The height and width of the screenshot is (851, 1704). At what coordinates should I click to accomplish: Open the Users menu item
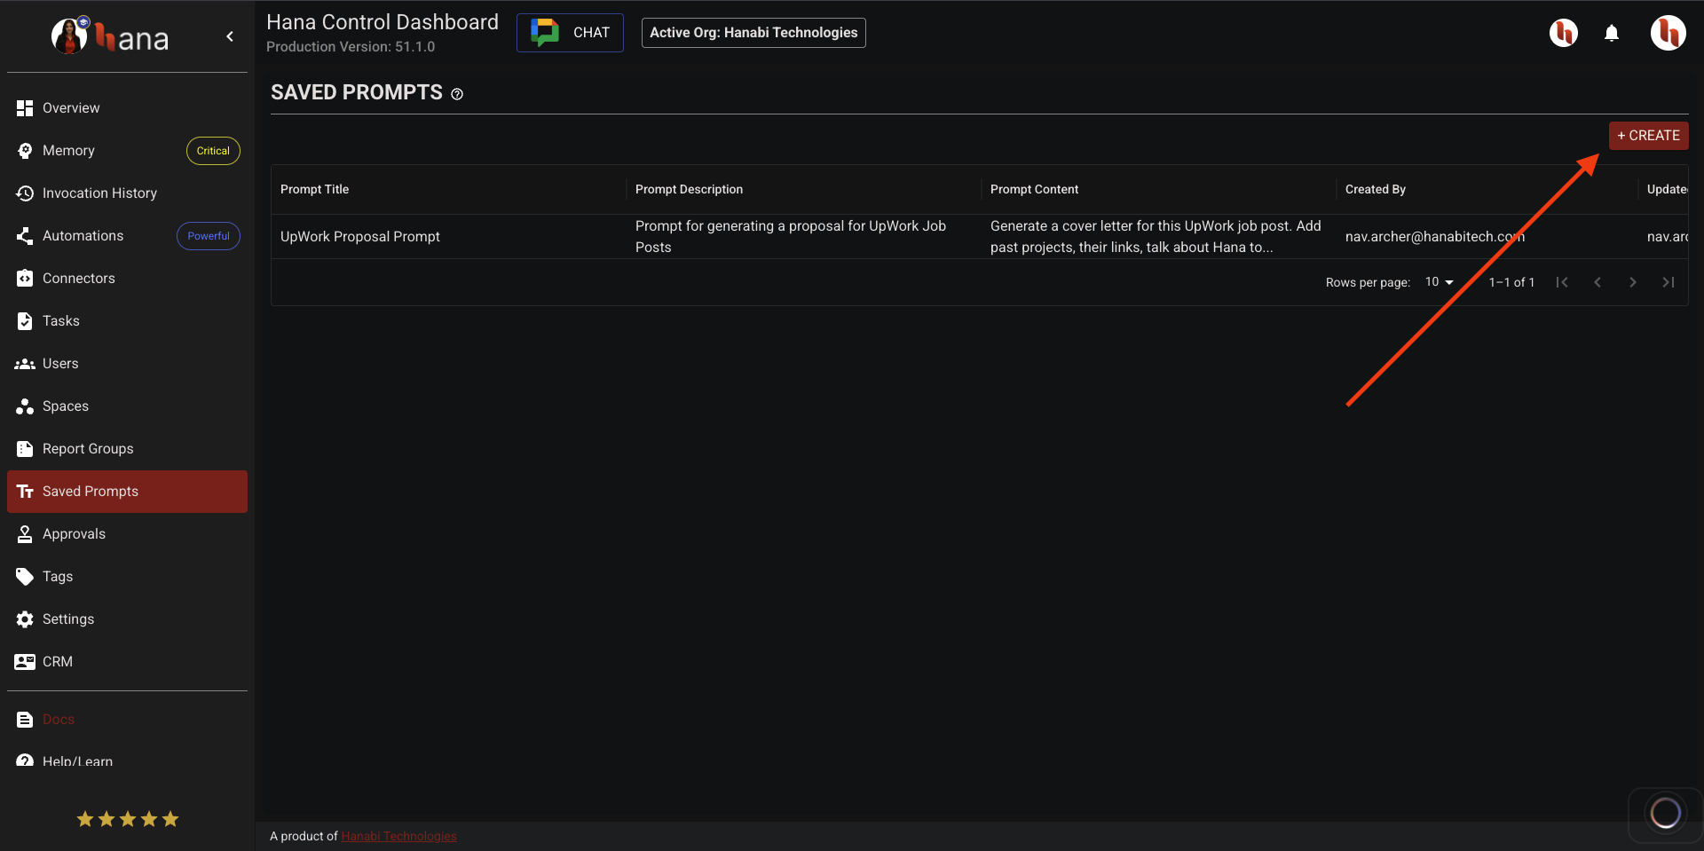pos(127,364)
